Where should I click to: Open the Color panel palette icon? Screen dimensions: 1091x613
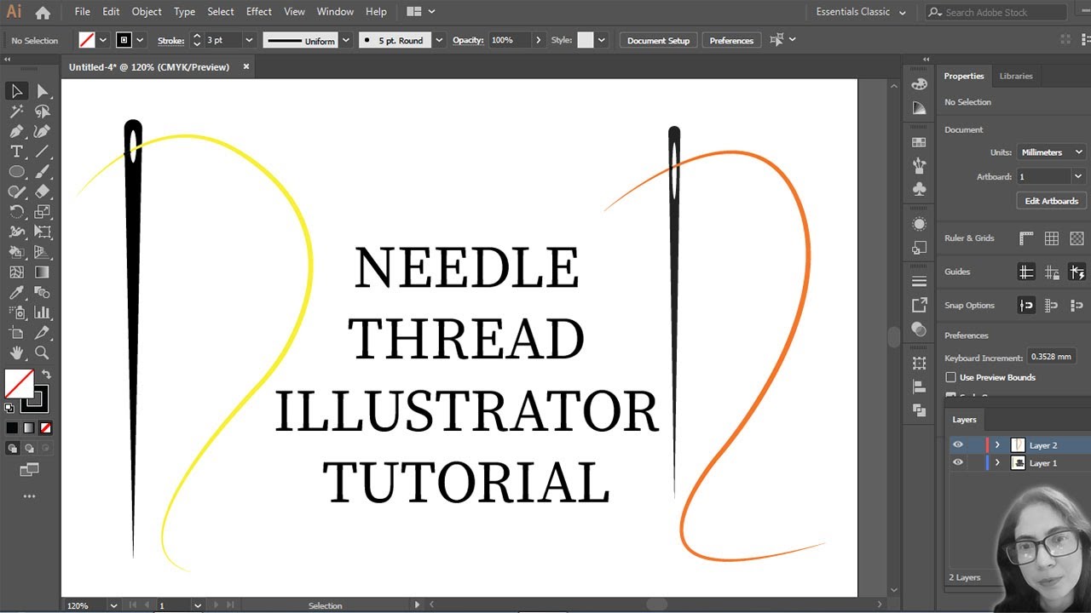(919, 84)
